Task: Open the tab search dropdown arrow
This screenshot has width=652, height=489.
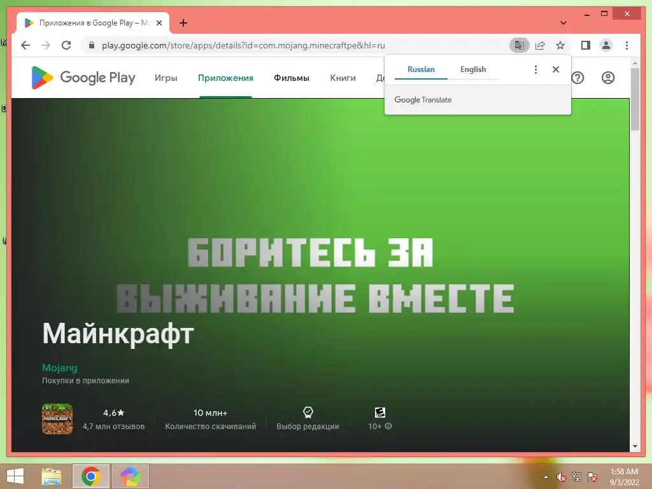Action: click(x=563, y=23)
